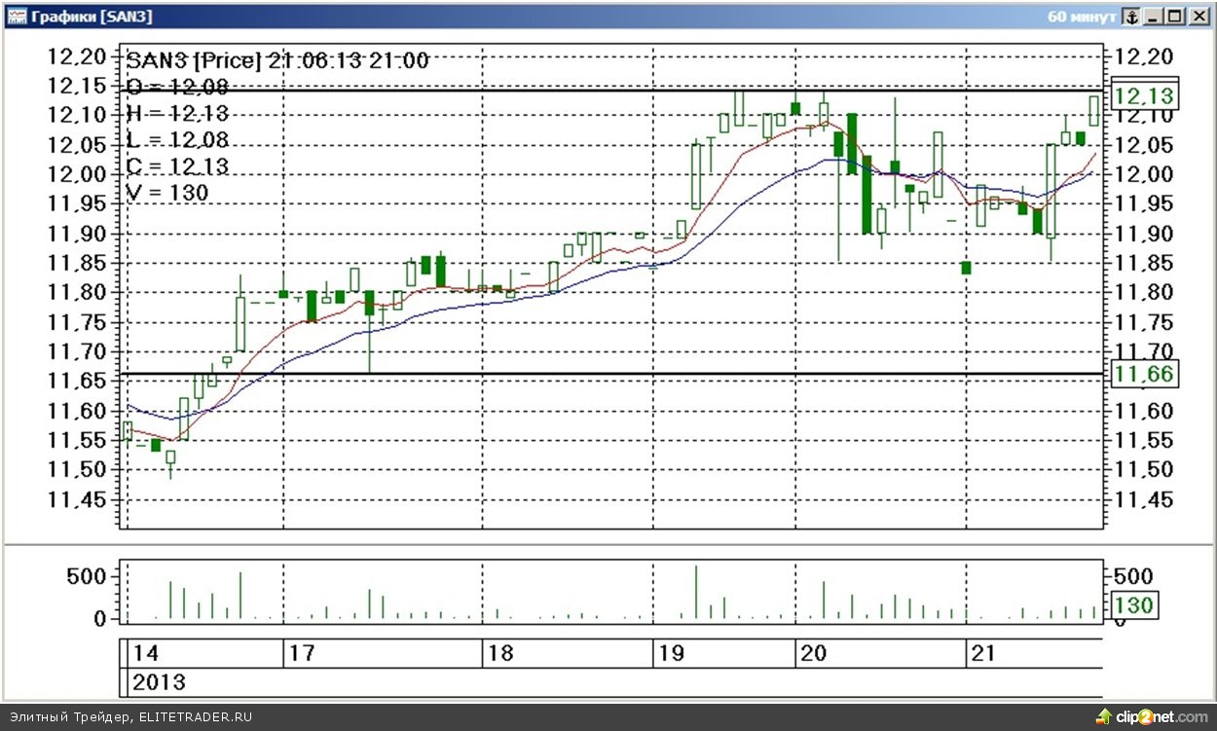
Task: Click the 130 volume value tag
Action: [x=1133, y=605]
